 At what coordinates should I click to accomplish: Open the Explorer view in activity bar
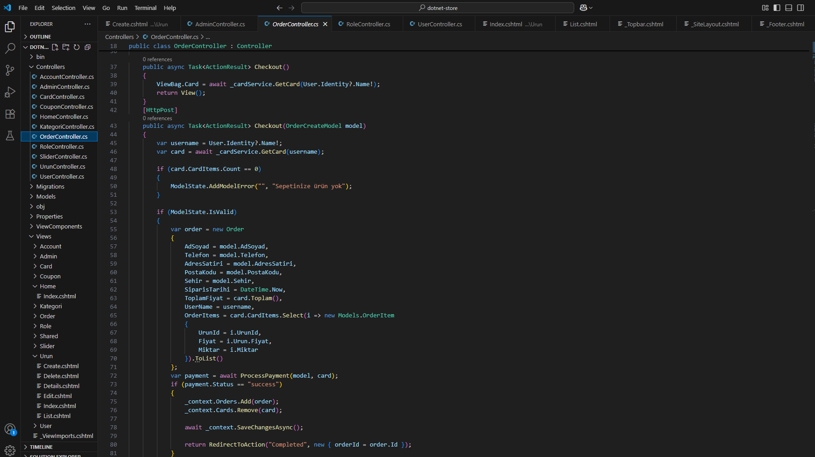click(x=10, y=27)
